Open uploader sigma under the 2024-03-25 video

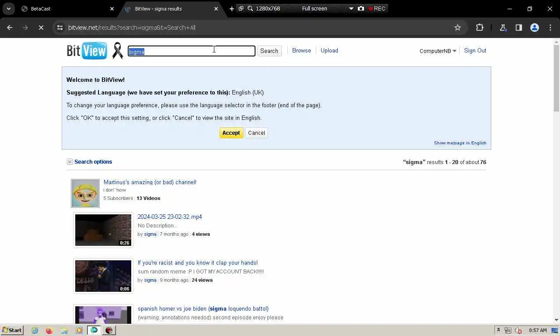(x=150, y=234)
